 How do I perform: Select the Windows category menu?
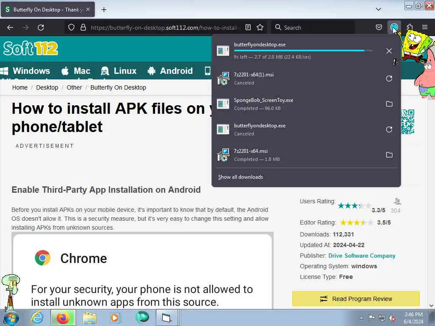tap(25, 71)
